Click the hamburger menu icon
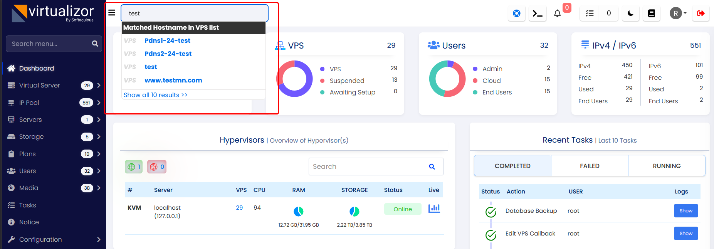The width and height of the screenshot is (714, 249). 112,13
